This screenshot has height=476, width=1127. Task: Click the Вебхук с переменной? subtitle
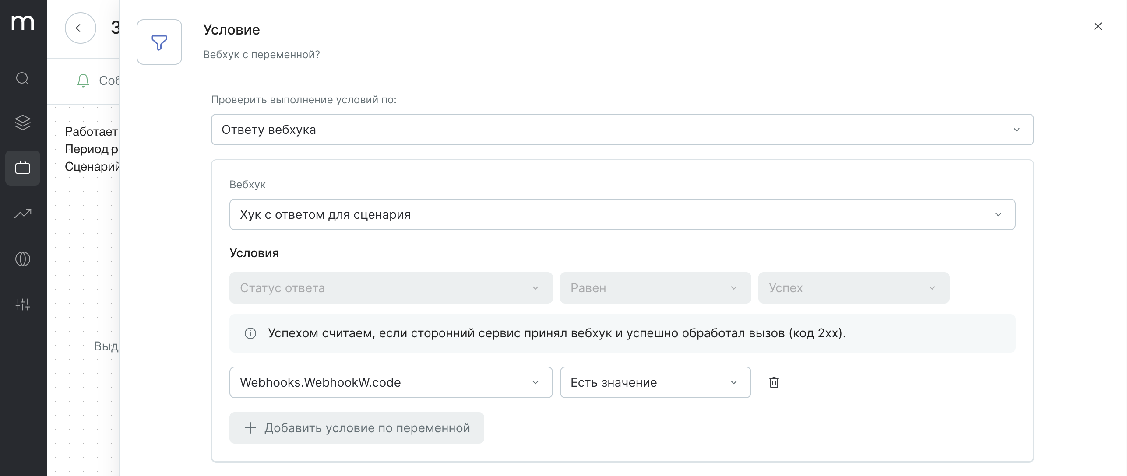(x=261, y=55)
